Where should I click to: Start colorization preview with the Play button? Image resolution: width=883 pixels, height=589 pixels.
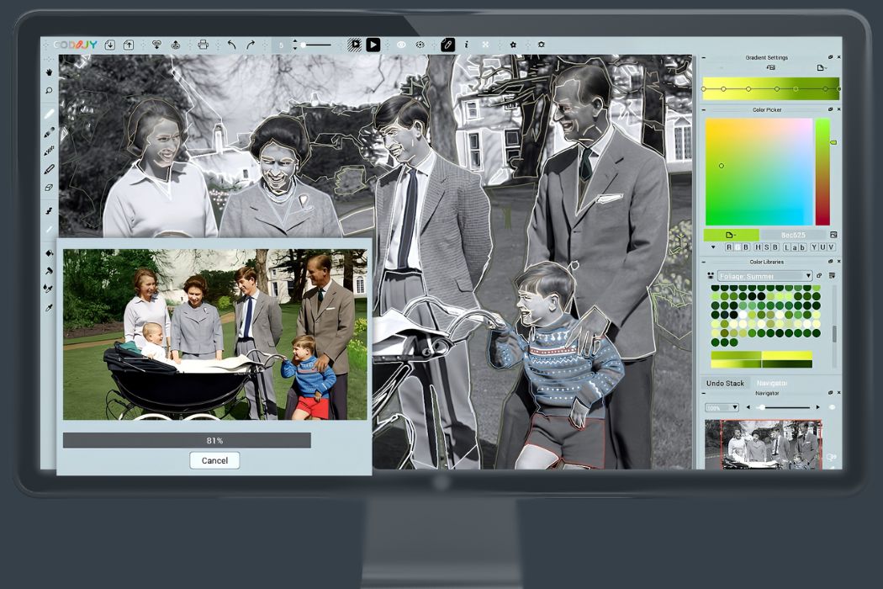(x=373, y=45)
